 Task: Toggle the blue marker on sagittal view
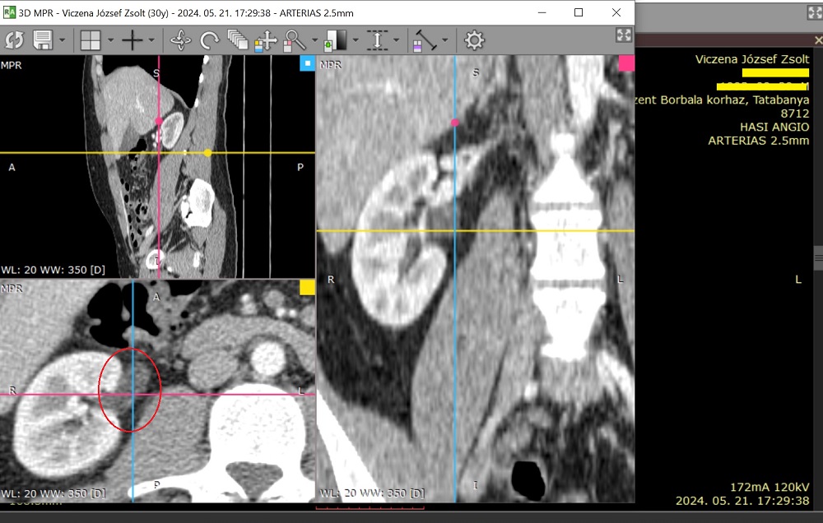point(307,63)
